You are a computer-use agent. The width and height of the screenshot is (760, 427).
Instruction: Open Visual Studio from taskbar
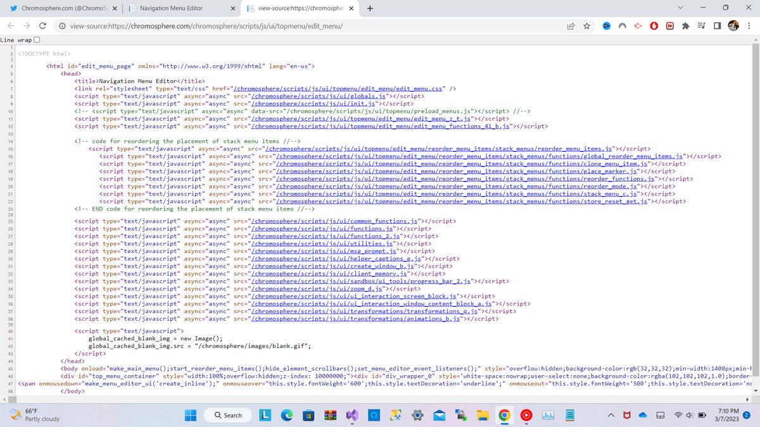[352, 415]
